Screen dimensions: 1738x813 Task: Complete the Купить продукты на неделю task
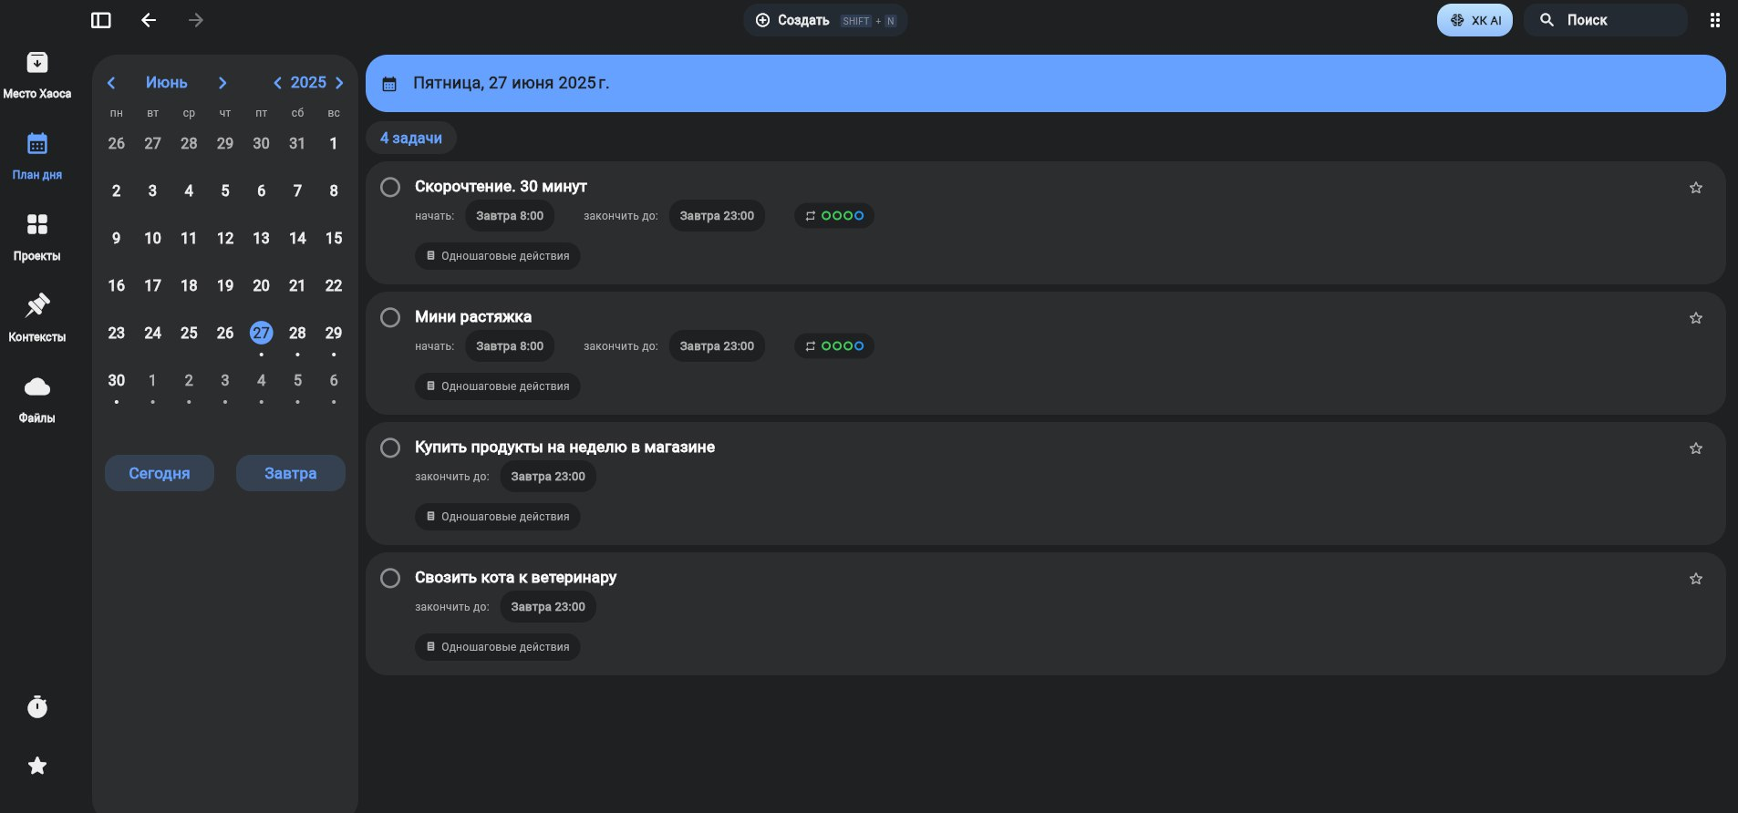(390, 448)
